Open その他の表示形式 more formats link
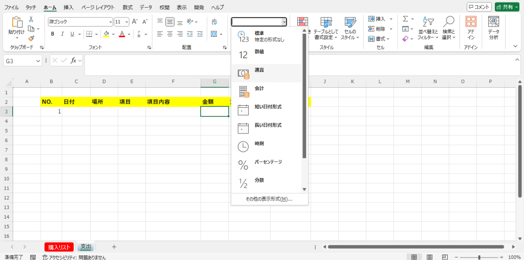The width and height of the screenshot is (524, 260). coord(269,199)
